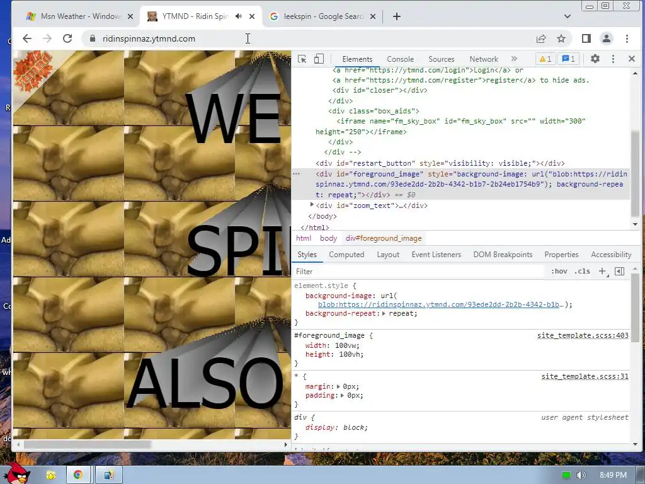The height and width of the screenshot is (484, 645).
Task: Open the profile avatar menu
Action: coord(607,38)
